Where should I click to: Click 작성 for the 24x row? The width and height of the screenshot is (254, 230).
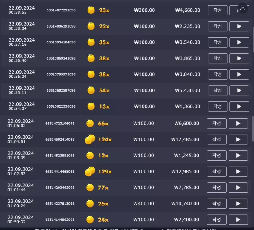217,220
